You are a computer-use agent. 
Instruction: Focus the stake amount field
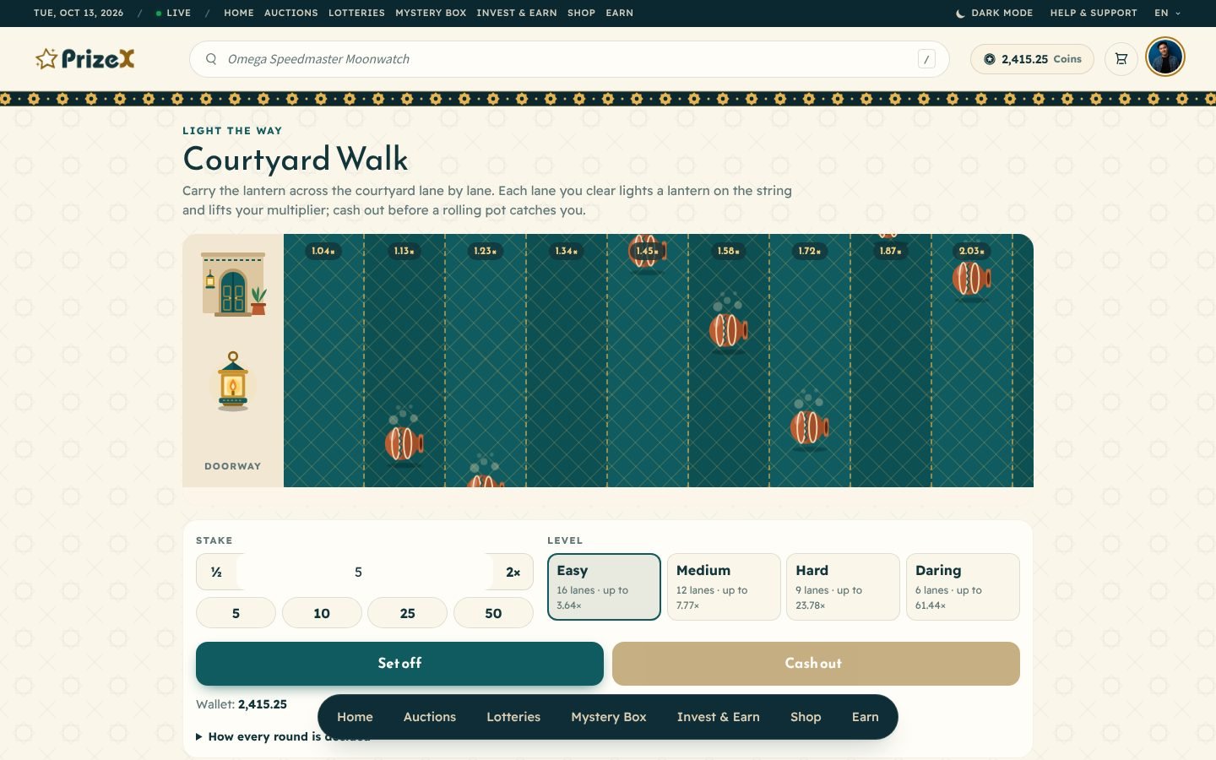365,572
